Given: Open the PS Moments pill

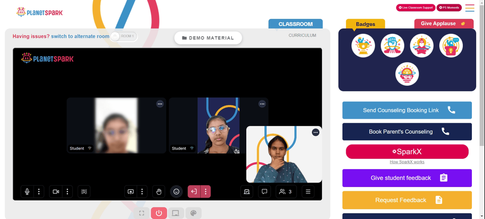Looking at the screenshot, I should [449, 8].
